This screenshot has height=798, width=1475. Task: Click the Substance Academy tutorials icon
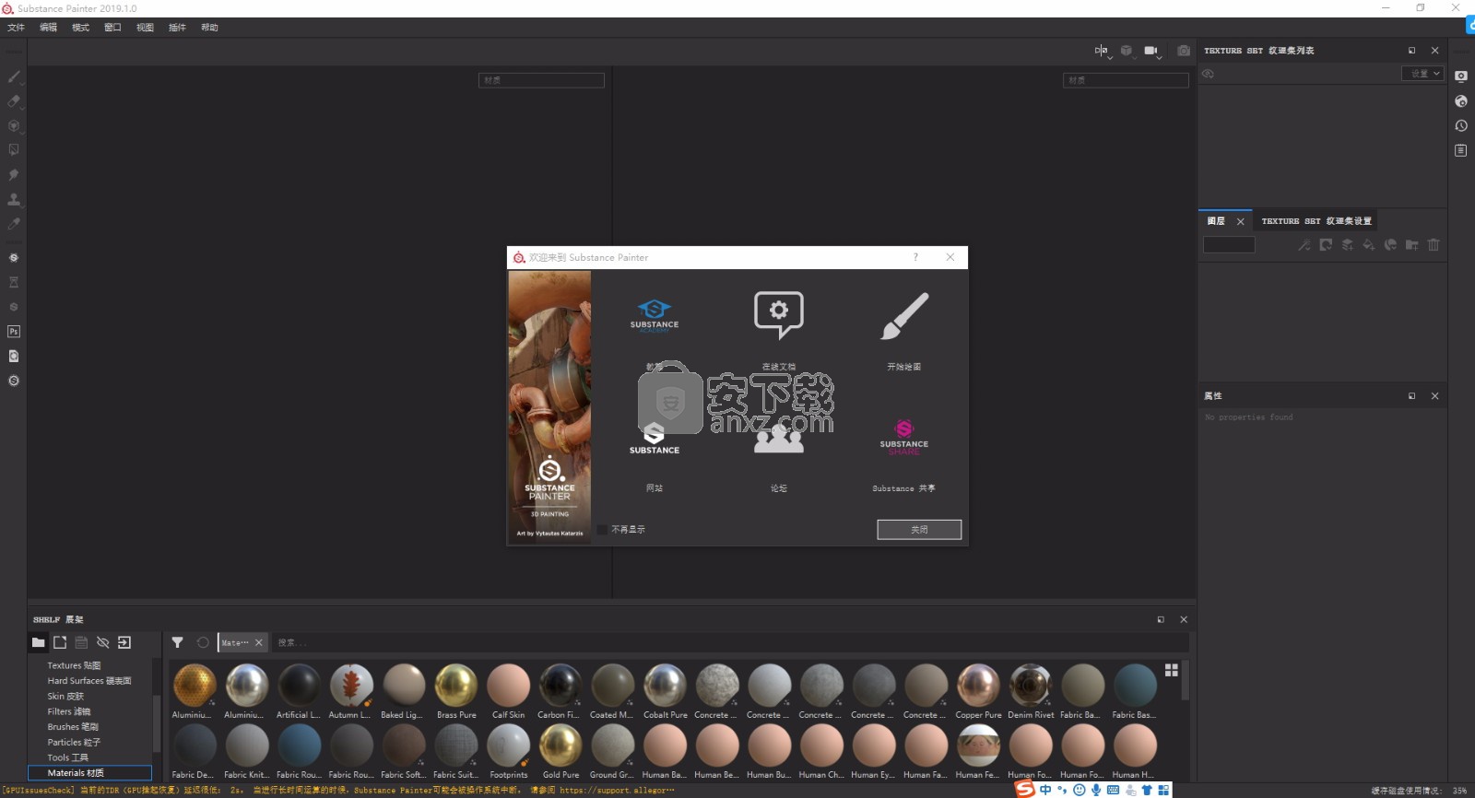coord(654,316)
